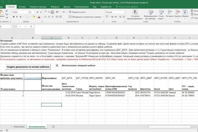The image size is (198, 132).
Task: Open the Главная ribbon tab
Action: (11, 7)
